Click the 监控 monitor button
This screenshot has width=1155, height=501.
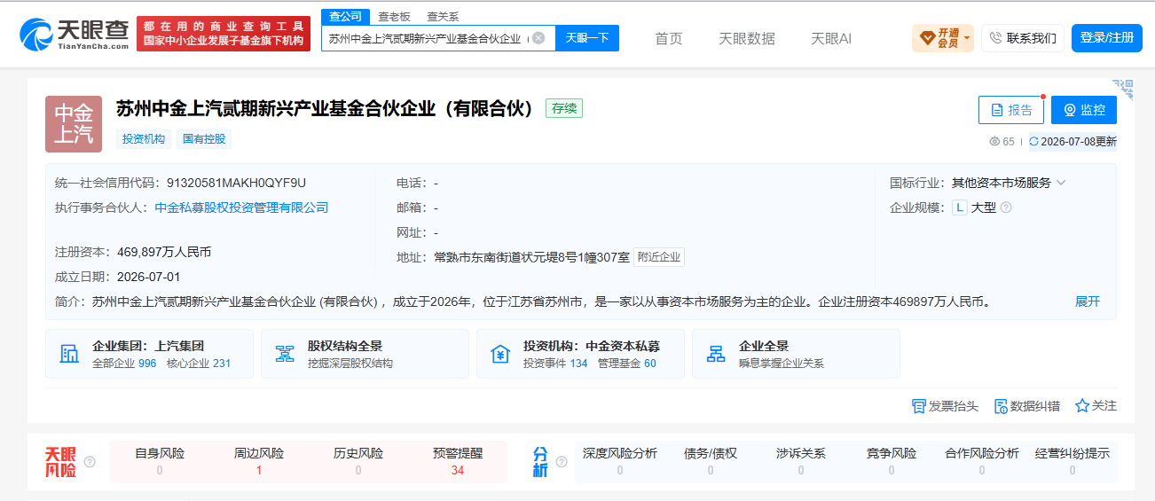click(1084, 110)
